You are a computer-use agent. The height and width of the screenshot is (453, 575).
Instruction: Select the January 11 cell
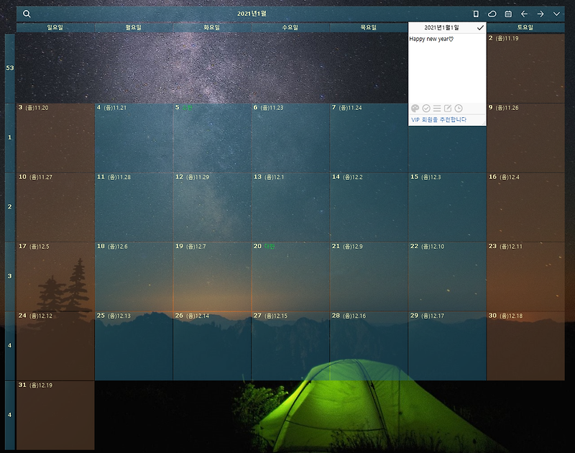[134, 207]
